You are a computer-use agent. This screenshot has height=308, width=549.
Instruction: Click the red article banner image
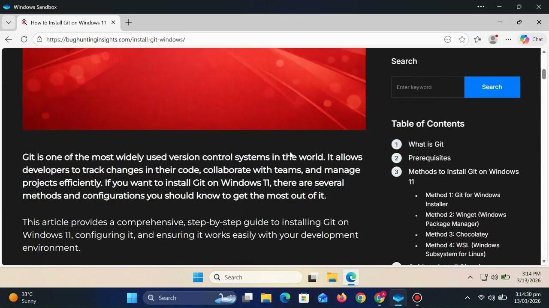194,89
